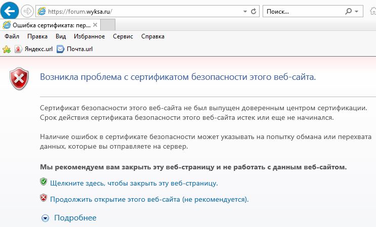Viewport: 376px width, 227px height.
Task: Open the Вид menu
Action: tap(61, 36)
